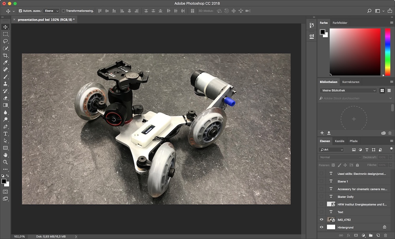Add new layer mask icon
This screenshot has height=239, width=395.
click(356, 235)
